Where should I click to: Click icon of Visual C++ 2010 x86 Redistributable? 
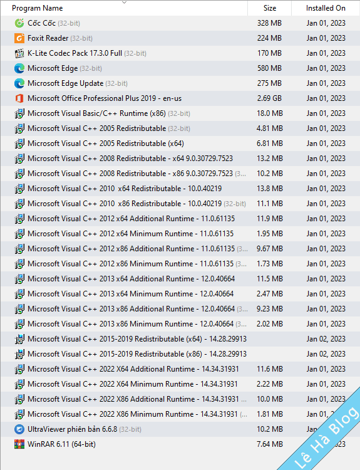tap(19, 204)
